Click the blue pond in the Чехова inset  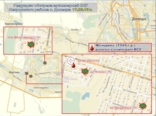[85, 96]
